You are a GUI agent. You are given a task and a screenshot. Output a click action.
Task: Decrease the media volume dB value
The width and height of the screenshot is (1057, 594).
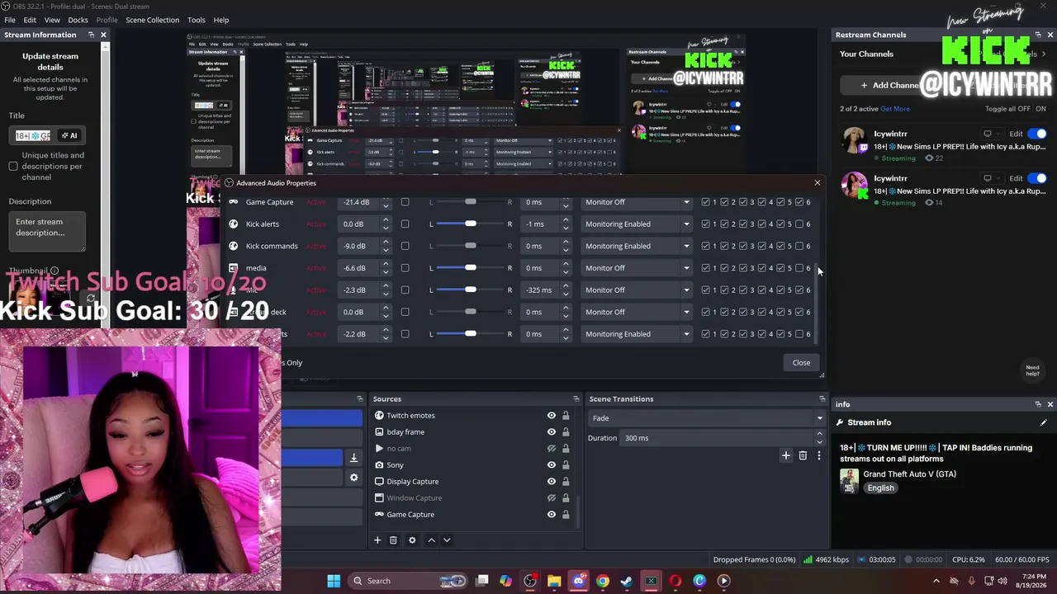386,271
